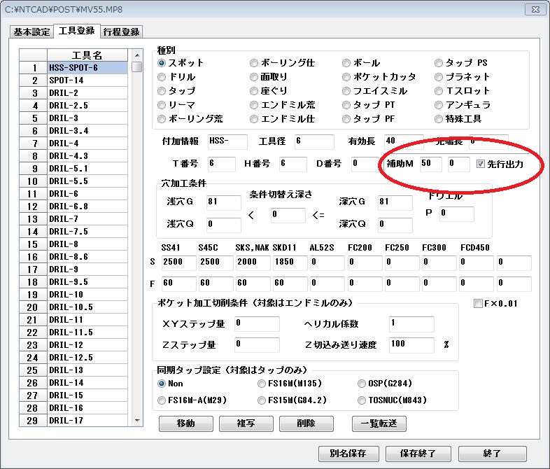Click the T番号 input field
Viewport: 550px width, 469px height.
point(221,164)
